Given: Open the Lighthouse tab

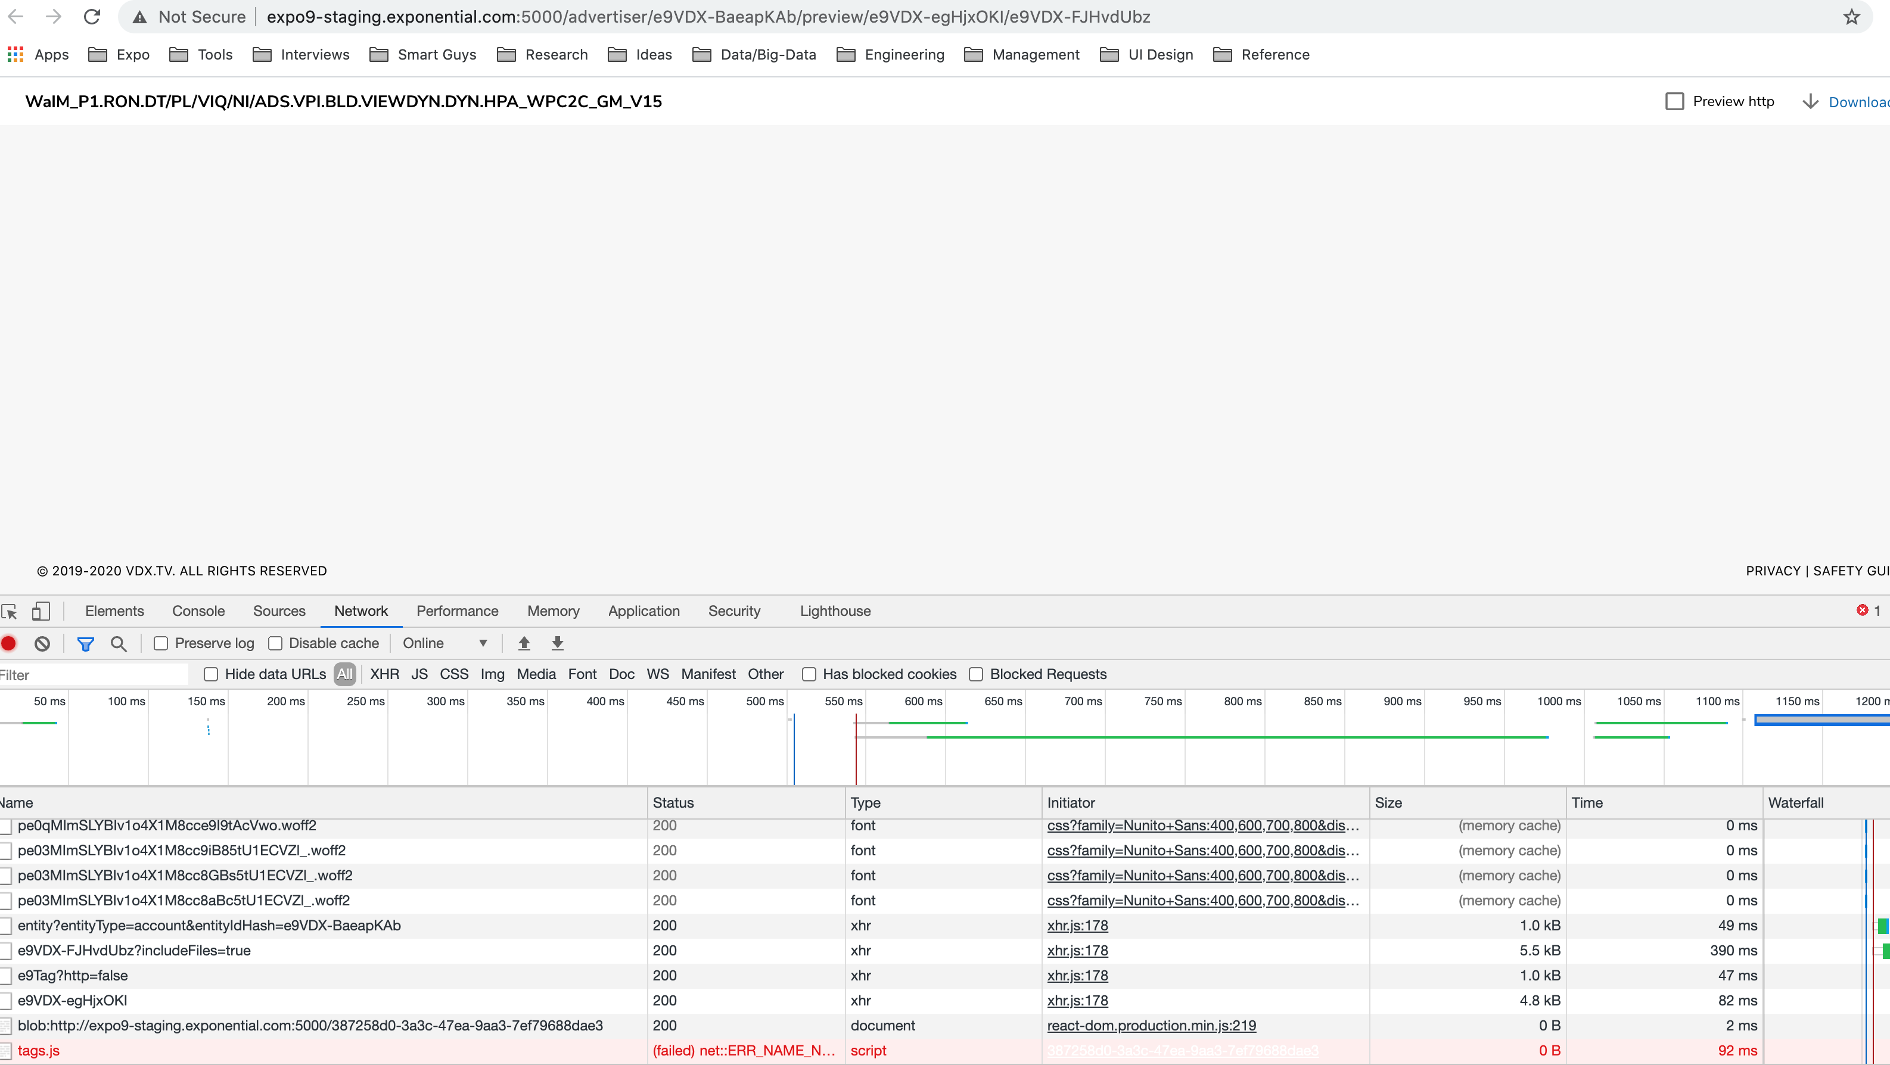Looking at the screenshot, I should click(x=835, y=611).
